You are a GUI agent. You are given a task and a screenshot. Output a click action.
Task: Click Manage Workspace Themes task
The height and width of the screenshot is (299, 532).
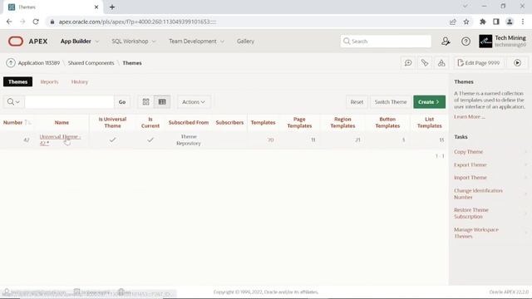point(476,233)
